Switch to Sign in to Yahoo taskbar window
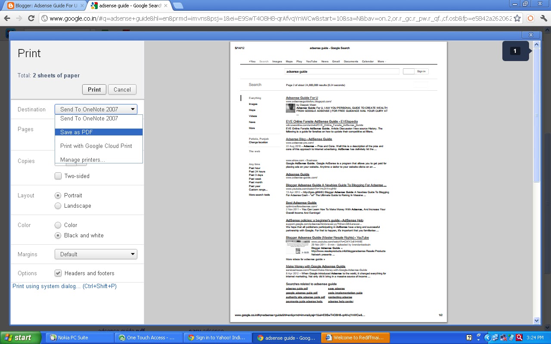The image size is (551, 344). pyautogui.click(x=218, y=338)
